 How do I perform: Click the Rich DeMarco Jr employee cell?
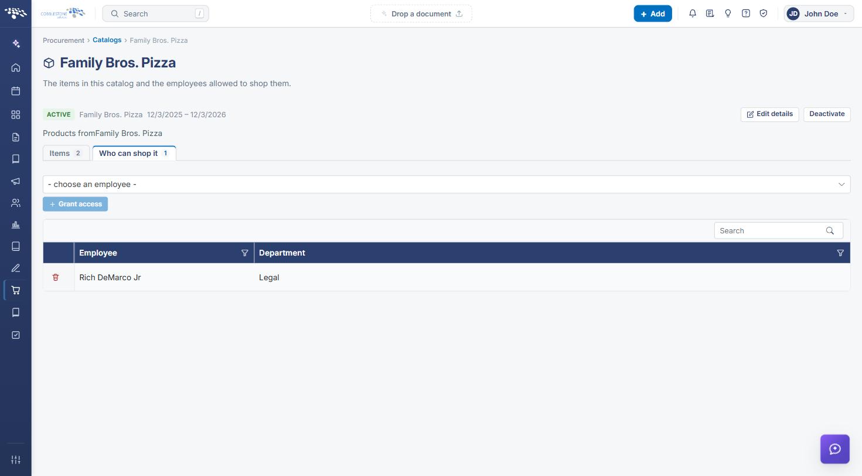tap(164, 277)
